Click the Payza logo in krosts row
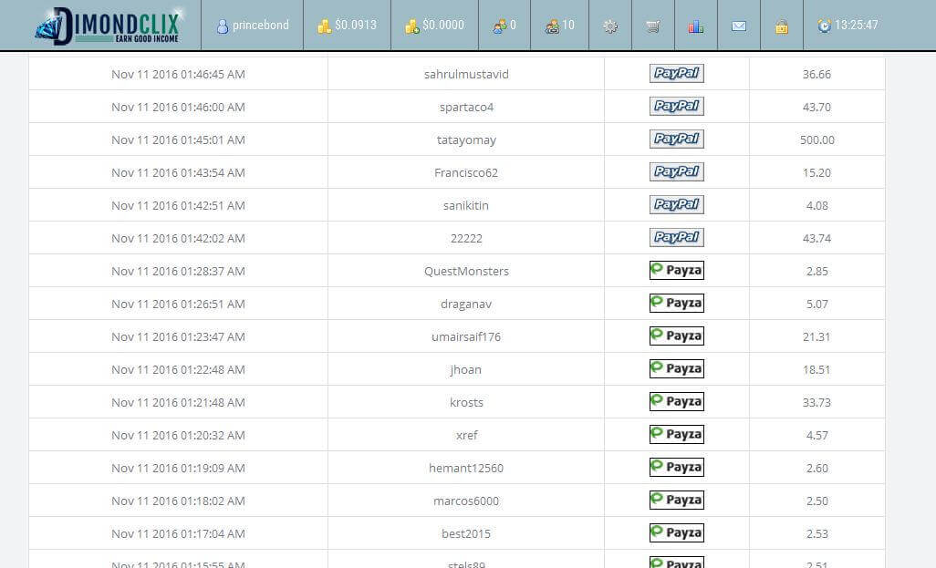 pyautogui.click(x=676, y=402)
